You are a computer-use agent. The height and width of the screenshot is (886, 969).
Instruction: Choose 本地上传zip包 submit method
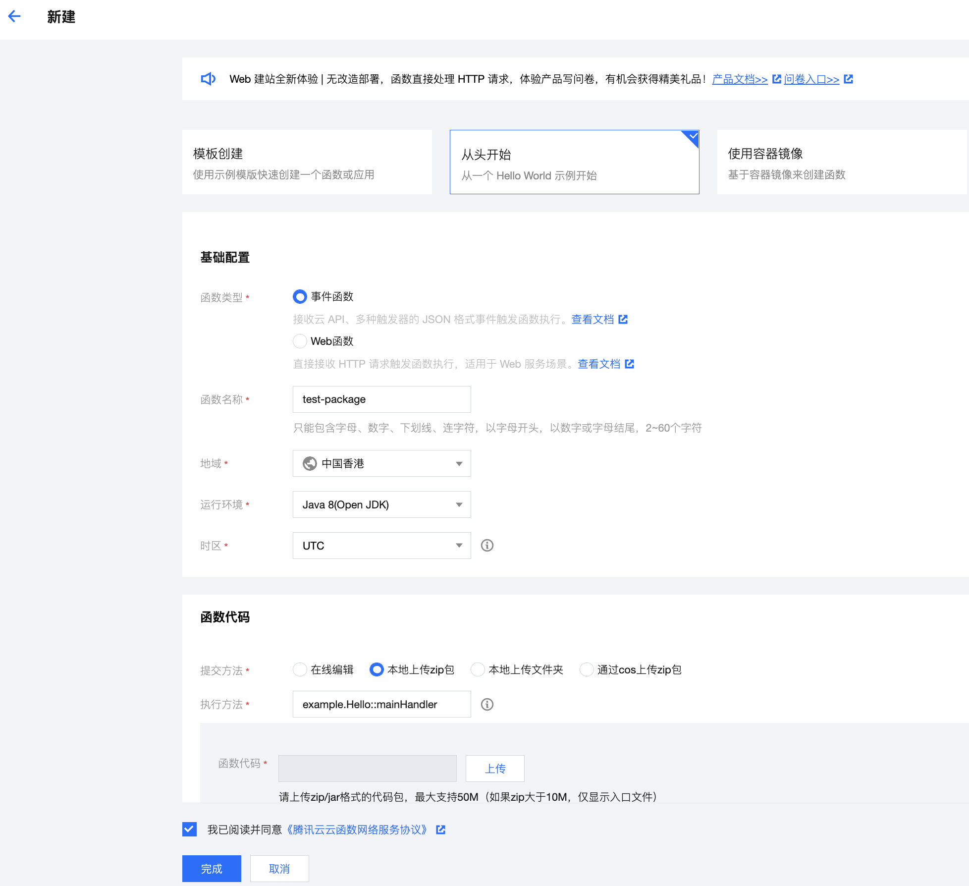point(377,670)
